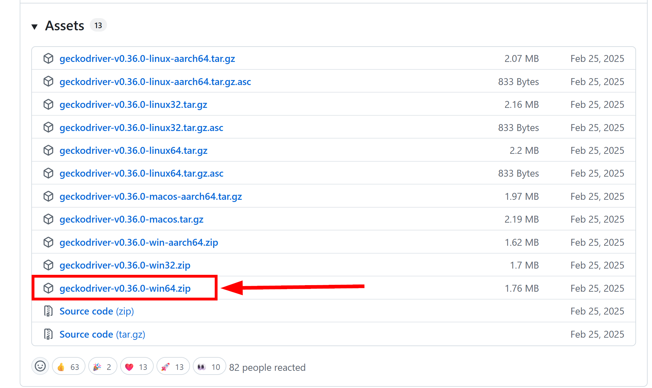Click the 2.16 MB file size

click(521, 104)
